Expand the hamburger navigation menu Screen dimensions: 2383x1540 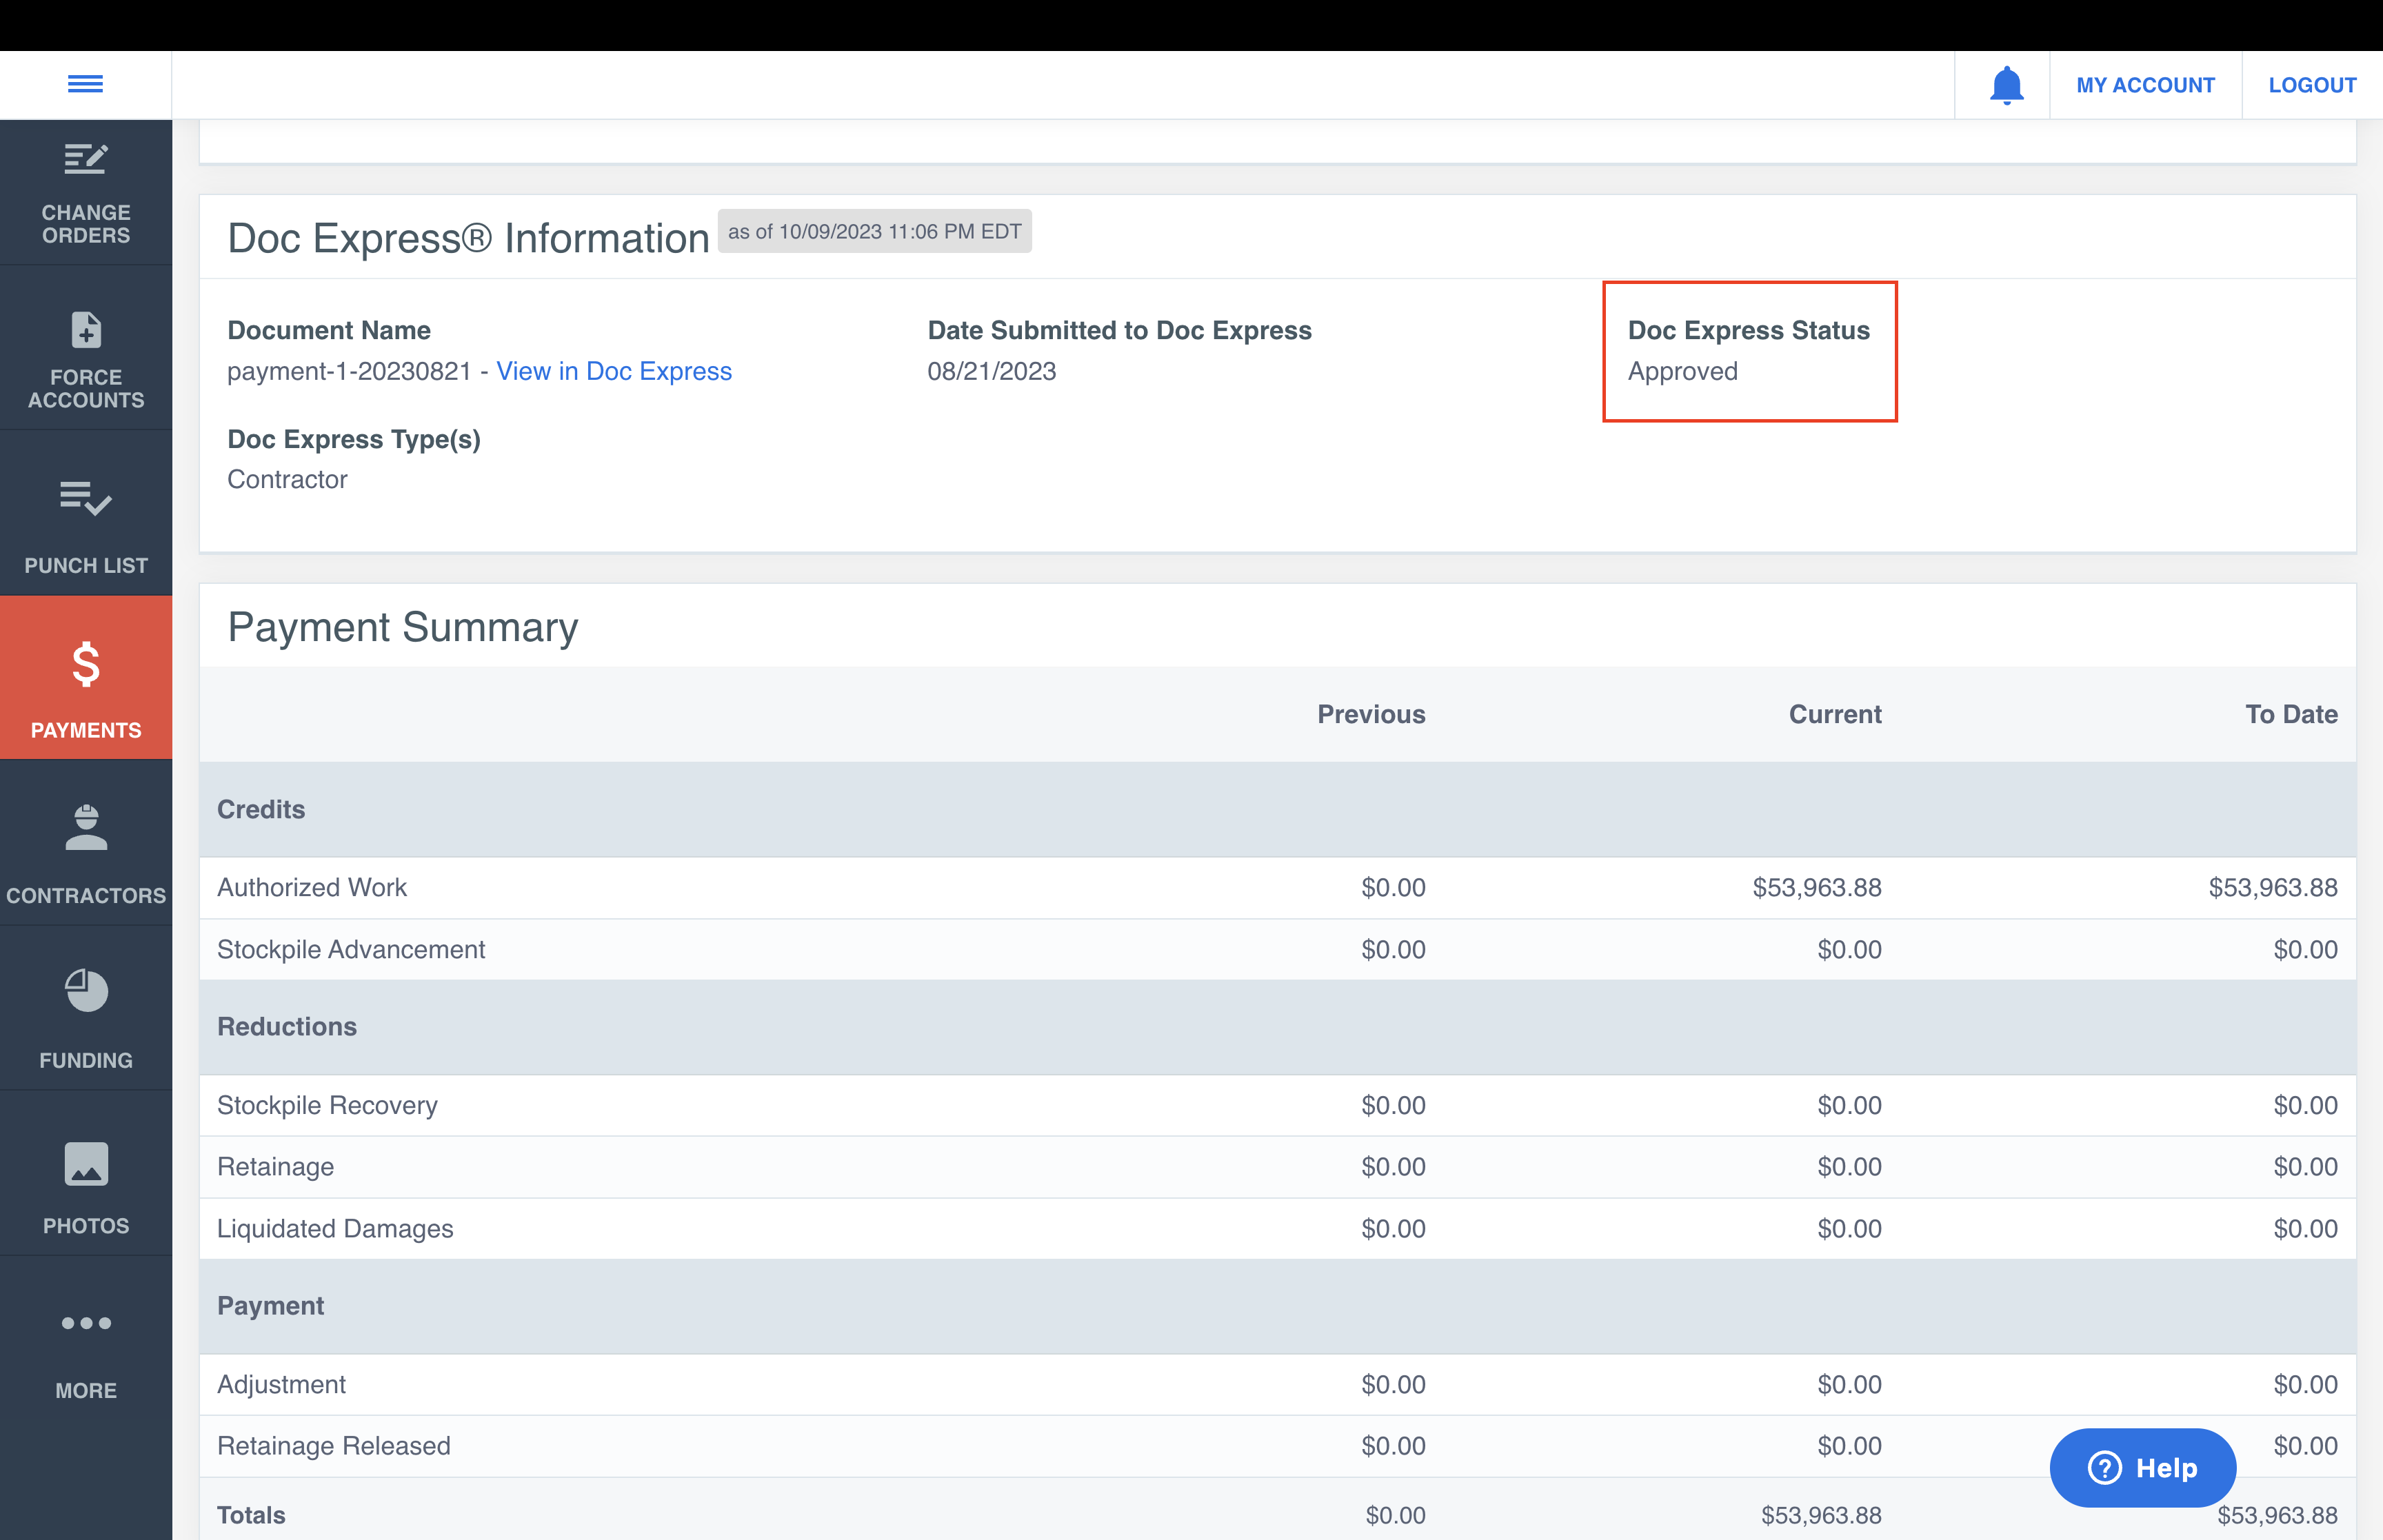(85, 84)
